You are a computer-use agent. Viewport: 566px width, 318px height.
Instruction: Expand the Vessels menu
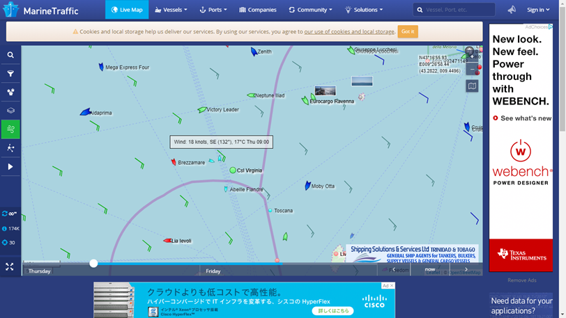(171, 10)
